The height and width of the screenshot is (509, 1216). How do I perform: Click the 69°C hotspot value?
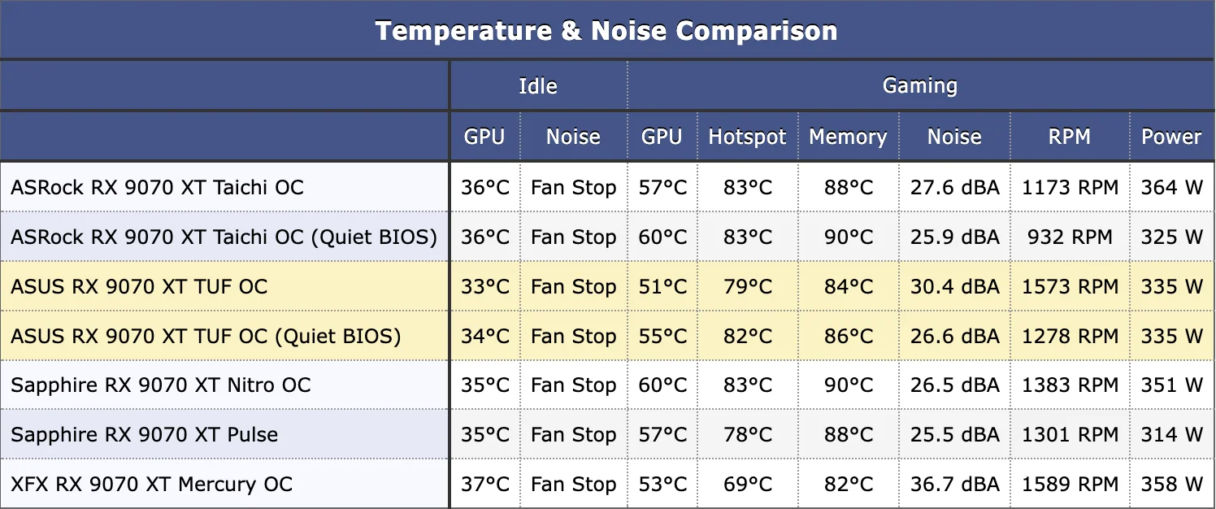pos(748,485)
